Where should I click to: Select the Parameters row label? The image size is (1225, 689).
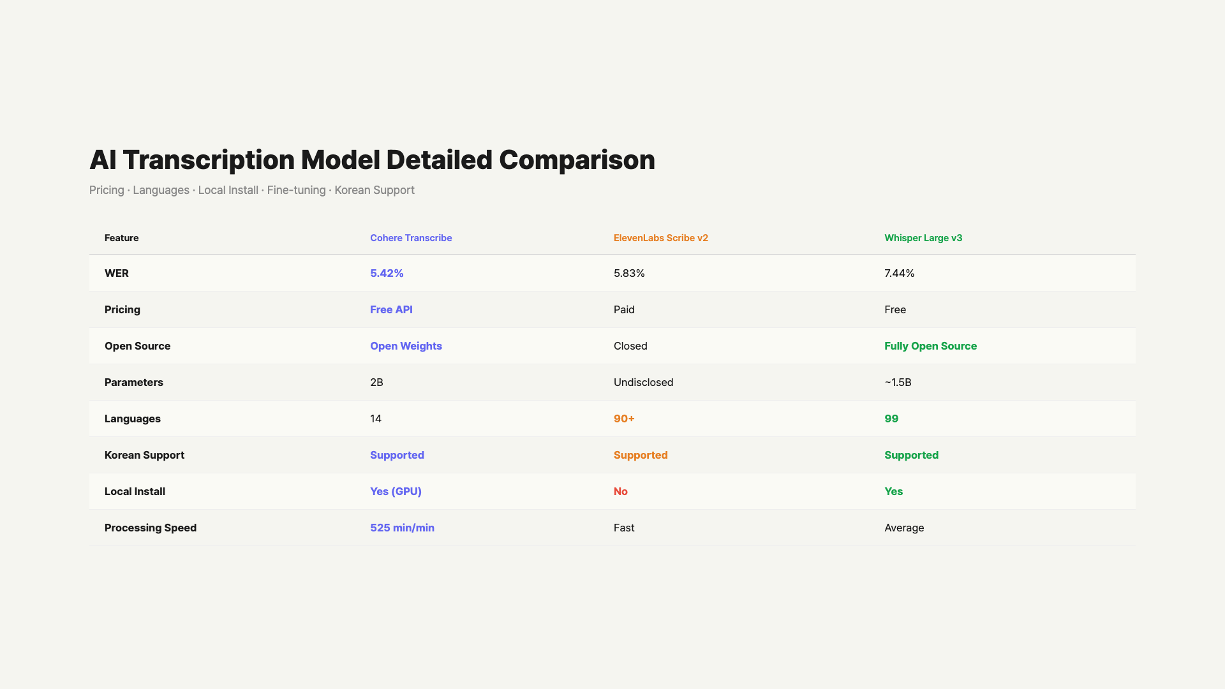coord(134,382)
